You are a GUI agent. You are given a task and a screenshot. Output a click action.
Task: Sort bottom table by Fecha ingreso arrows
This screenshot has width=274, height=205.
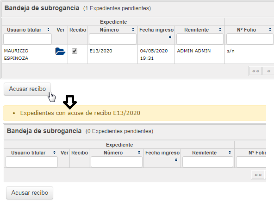tap(176, 160)
